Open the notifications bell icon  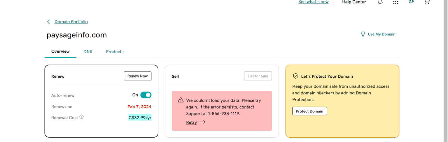(x=380, y=2)
